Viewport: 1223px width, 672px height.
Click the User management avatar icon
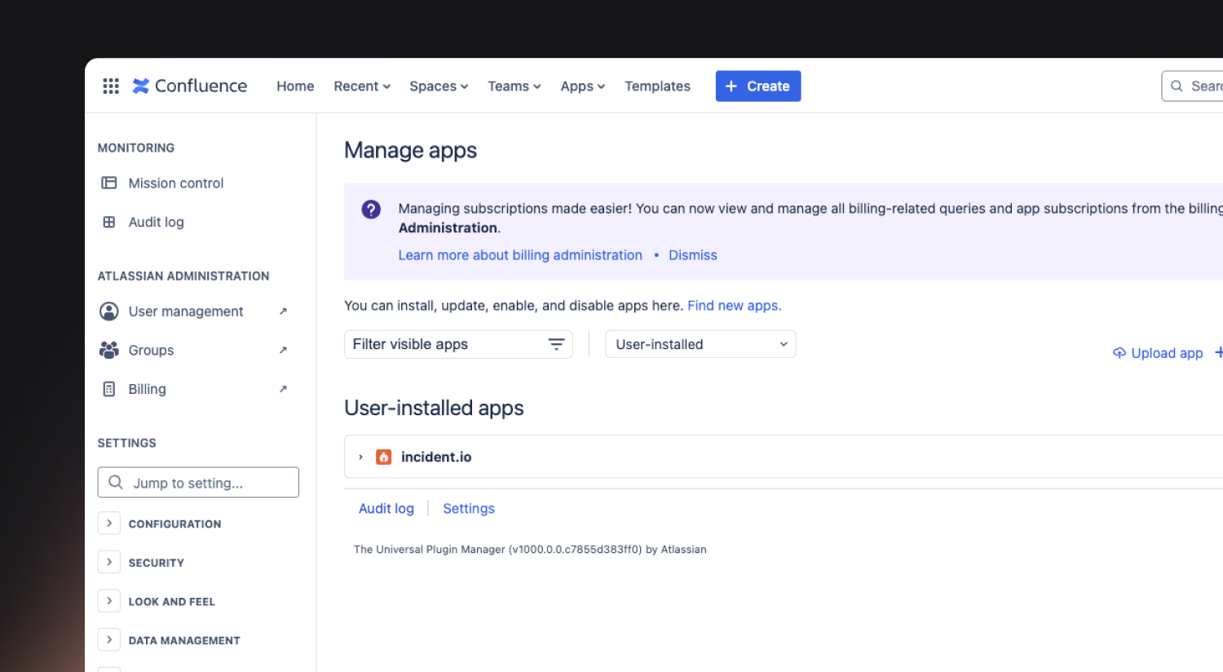108,312
